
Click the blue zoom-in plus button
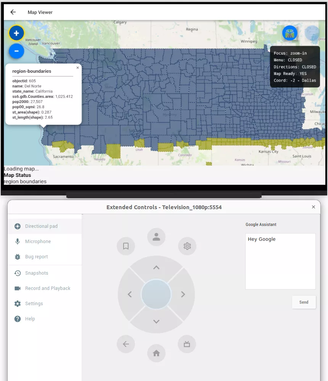tap(16, 33)
